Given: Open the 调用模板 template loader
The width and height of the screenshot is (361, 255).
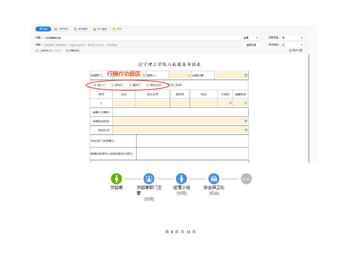Looking at the screenshot, I should (81, 29).
